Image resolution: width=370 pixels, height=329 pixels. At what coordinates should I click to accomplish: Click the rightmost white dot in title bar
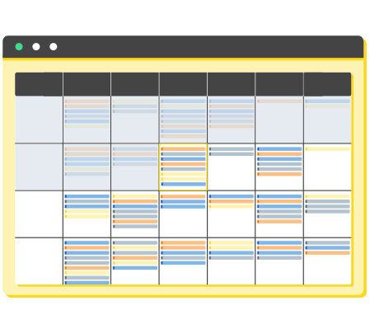[x=54, y=47]
